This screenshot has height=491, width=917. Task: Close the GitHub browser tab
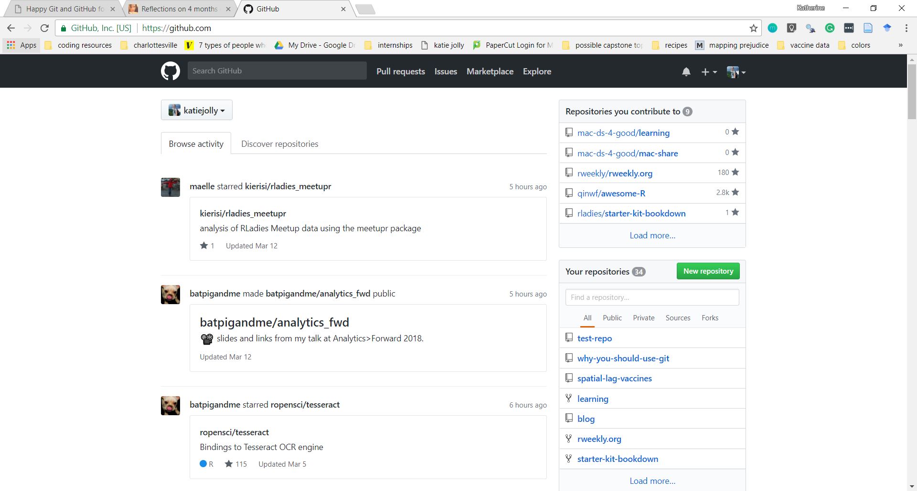coord(343,9)
